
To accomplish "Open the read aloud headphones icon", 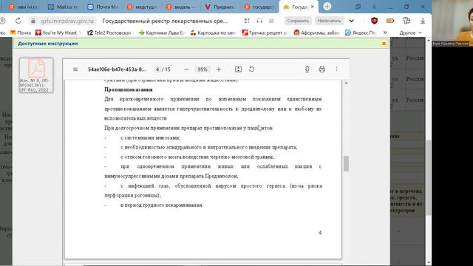I will click(259, 21).
